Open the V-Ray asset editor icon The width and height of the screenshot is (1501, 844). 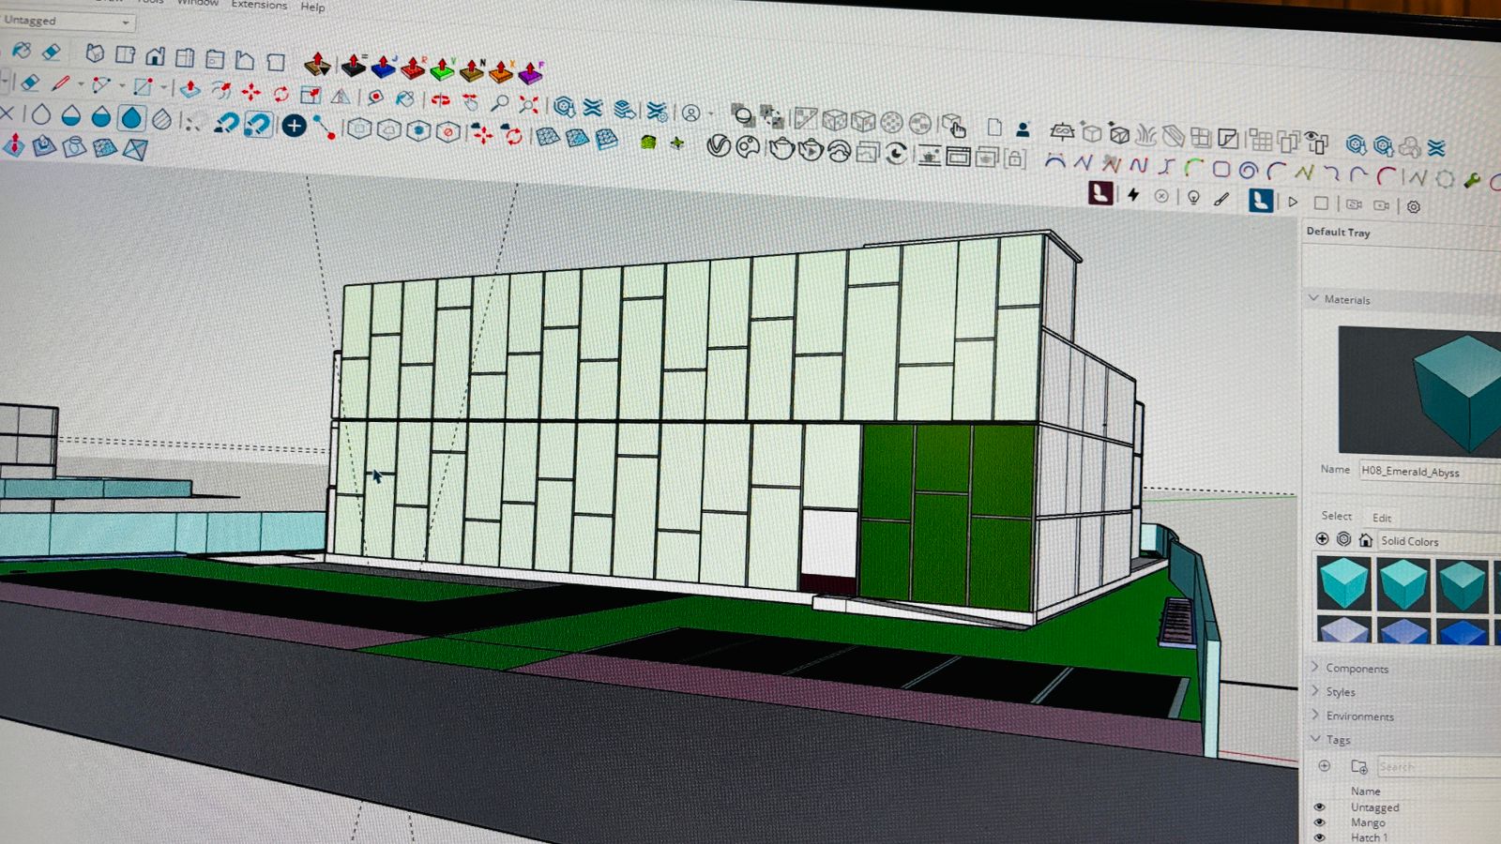pos(719,145)
